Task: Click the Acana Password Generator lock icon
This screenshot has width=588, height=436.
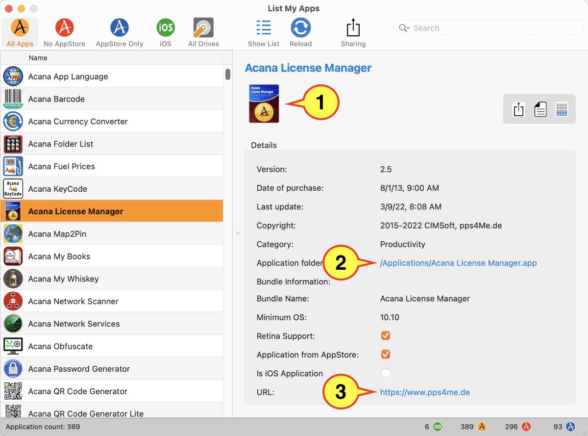Action: click(13, 369)
